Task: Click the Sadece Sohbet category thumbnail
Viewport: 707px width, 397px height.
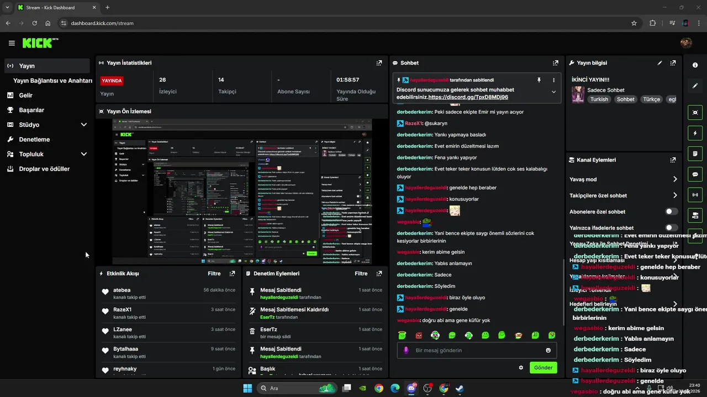Action: [578, 94]
